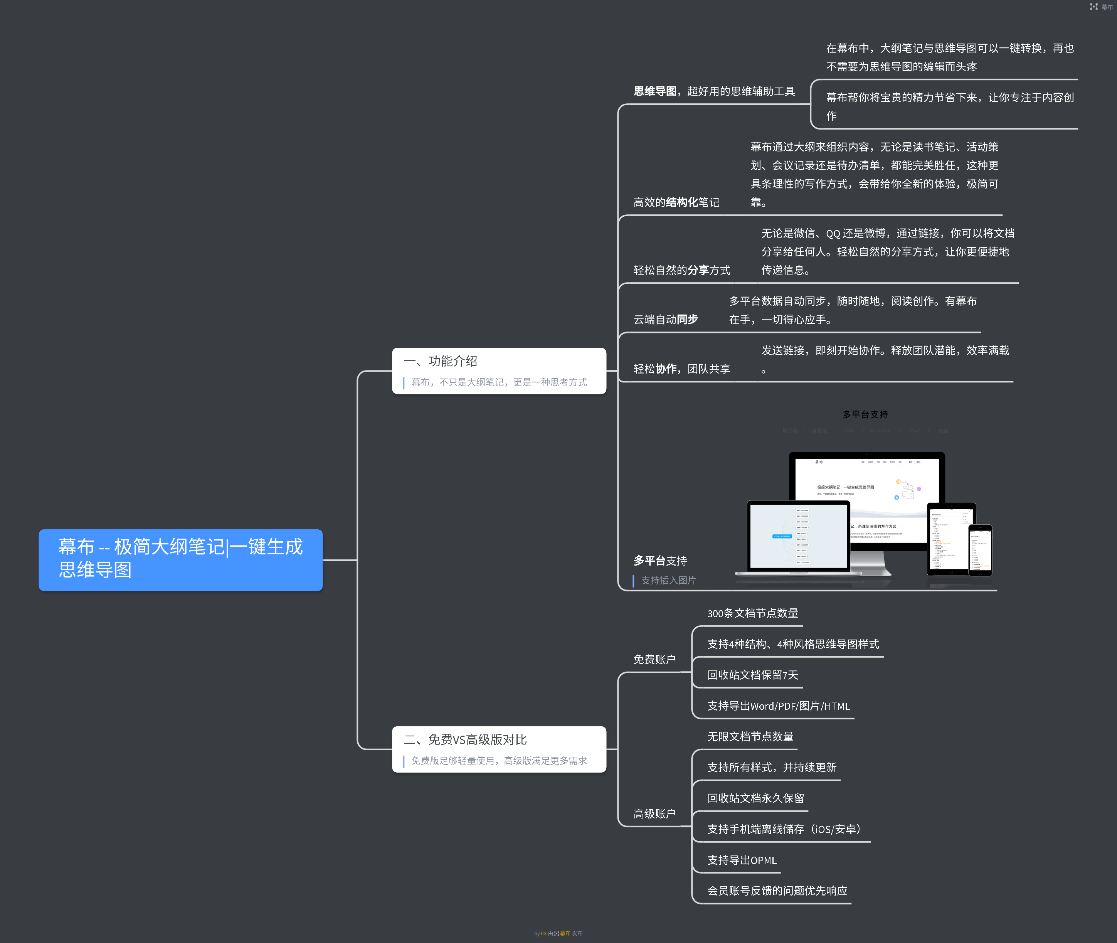The width and height of the screenshot is (1117, 943).
Task: Open the CX author link in footer
Action: 543,933
